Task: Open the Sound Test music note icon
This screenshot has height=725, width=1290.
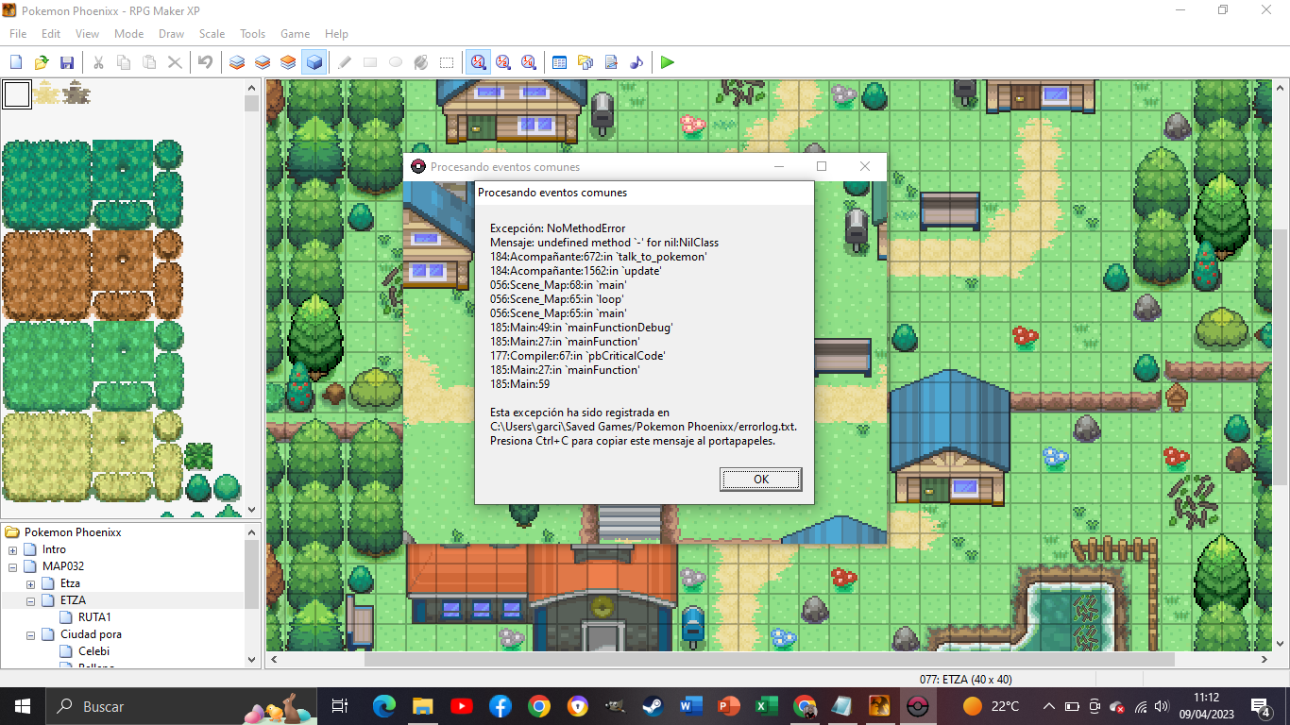Action: [x=637, y=62]
